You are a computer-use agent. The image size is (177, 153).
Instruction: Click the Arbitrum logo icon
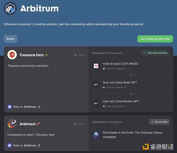coord(10,8)
